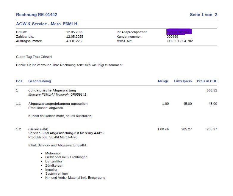Select order number AU-01223

(74, 41)
